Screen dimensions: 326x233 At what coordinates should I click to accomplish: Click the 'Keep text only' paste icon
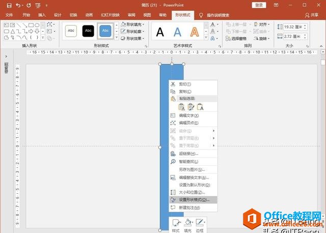[200, 107]
